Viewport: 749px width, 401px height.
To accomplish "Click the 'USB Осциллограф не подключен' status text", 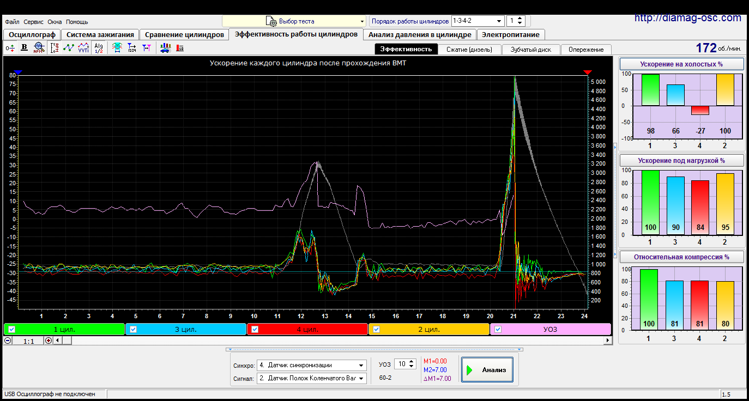I will (x=50, y=394).
